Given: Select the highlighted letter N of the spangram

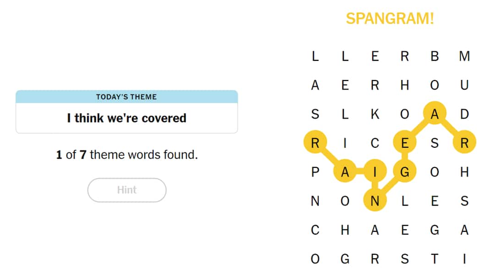Looking at the screenshot, I should 374,201.
